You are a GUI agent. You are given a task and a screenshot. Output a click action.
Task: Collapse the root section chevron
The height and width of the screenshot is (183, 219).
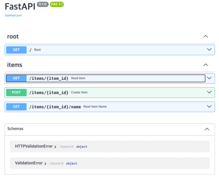206,37
